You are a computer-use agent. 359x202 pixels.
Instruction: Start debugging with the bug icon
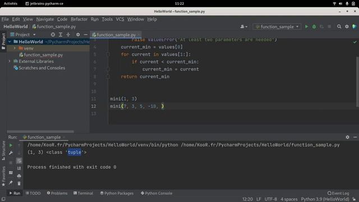(314, 26)
